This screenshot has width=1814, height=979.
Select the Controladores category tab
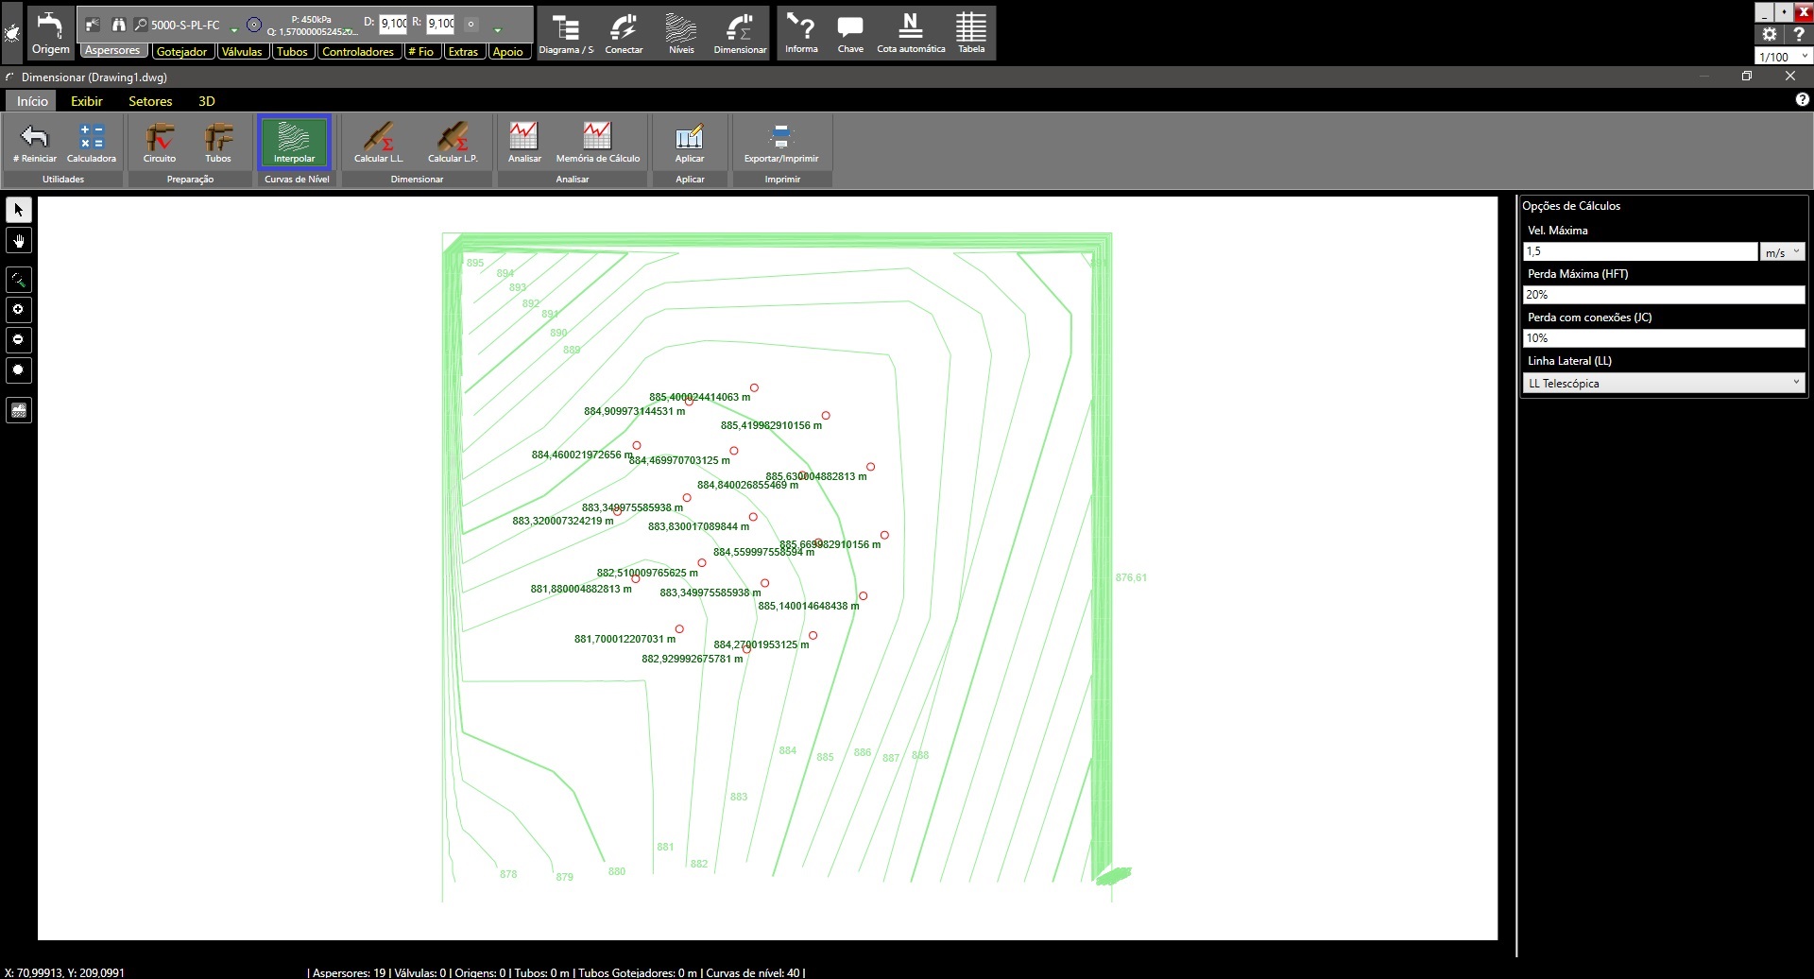[358, 51]
